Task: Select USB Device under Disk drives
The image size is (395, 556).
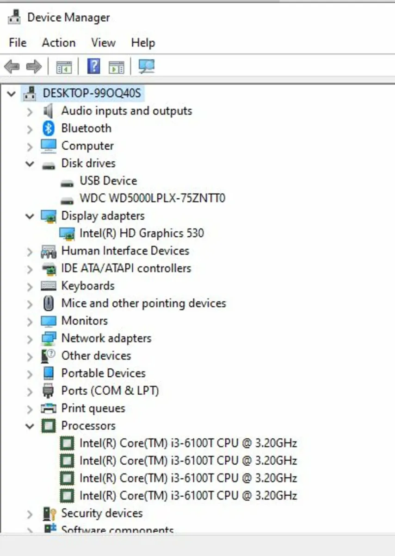Action: pos(108,181)
